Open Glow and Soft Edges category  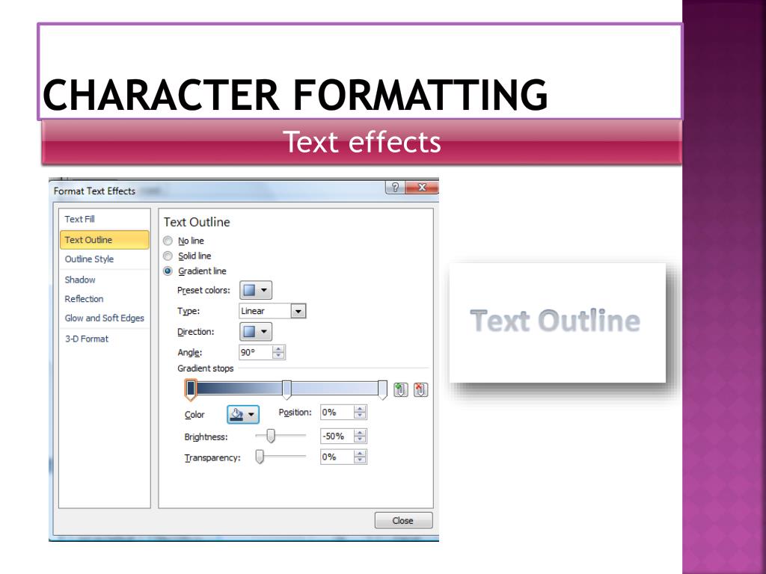pos(105,318)
